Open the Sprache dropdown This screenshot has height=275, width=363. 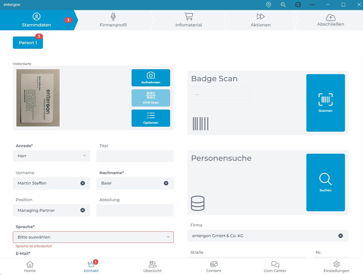pyautogui.click(x=93, y=237)
